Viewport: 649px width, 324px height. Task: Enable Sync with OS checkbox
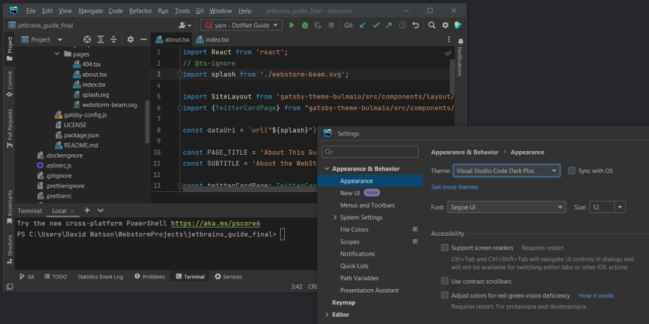(571, 170)
